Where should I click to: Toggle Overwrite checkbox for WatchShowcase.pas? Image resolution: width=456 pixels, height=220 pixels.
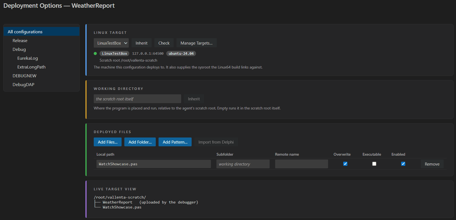(345, 164)
